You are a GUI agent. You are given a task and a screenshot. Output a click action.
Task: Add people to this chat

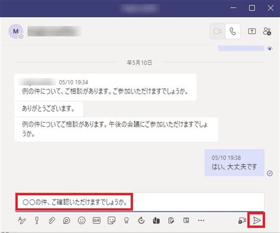click(x=267, y=31)
